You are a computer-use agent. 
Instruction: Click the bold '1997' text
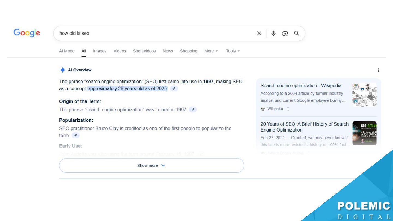click(208, 82)
